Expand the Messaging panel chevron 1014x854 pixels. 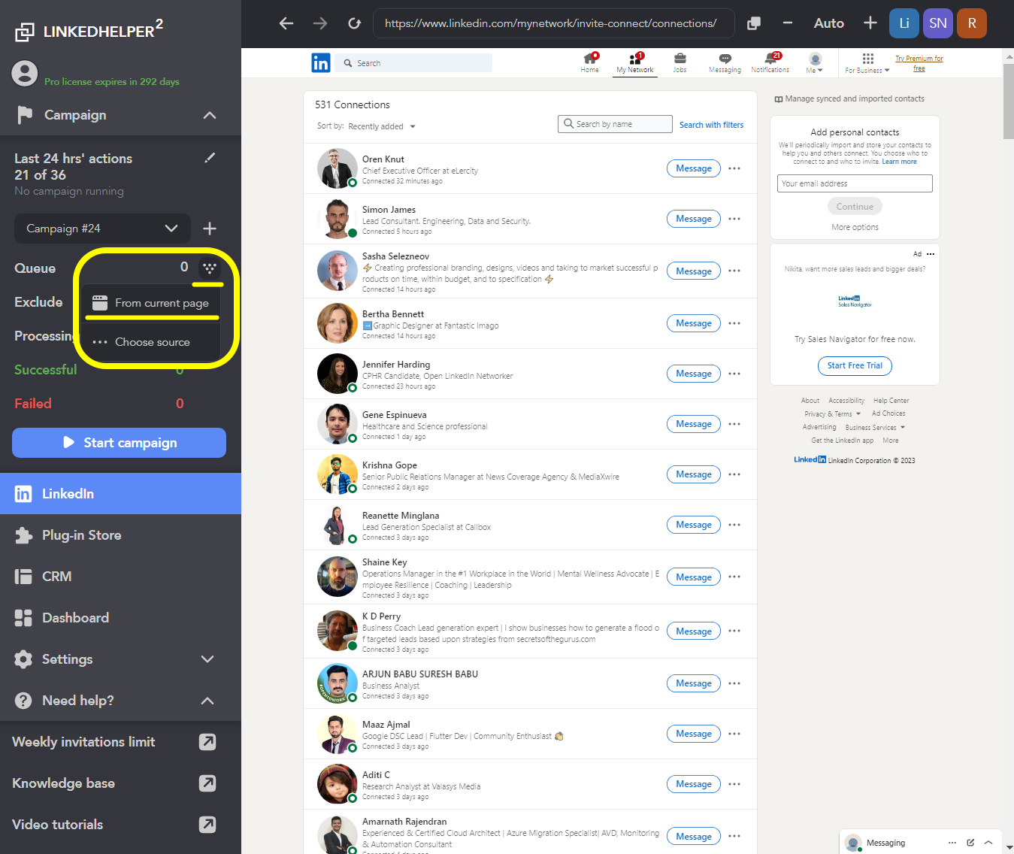click(988, 843)
